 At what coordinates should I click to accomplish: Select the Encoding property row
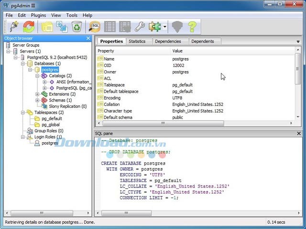point(196,98)
